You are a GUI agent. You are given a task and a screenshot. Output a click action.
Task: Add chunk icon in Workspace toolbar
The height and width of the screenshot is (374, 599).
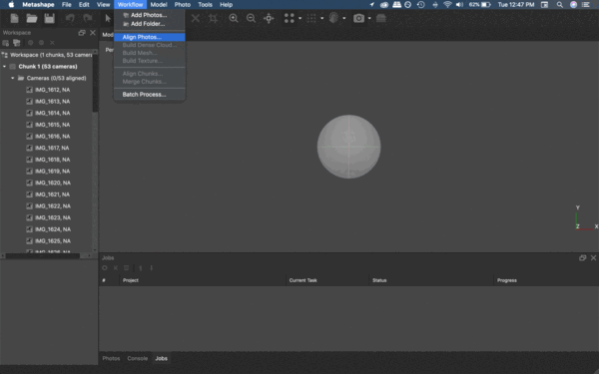point(5,43)
